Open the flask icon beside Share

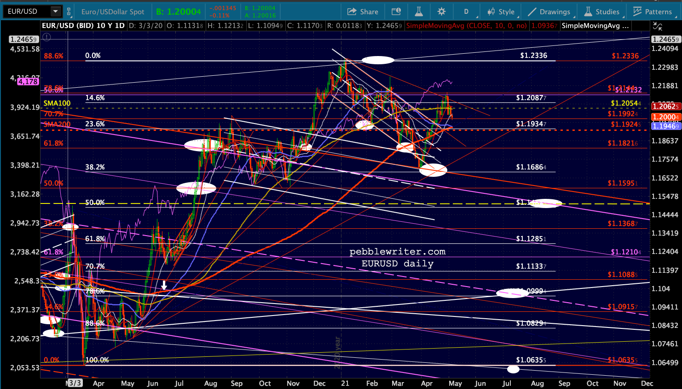tap(419, 11)
